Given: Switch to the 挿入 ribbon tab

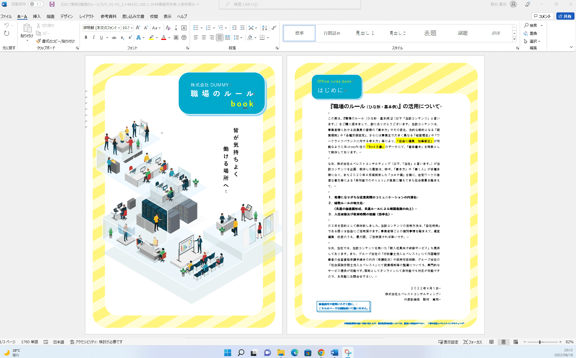Looking at the screenshot, I should [37, 16].
